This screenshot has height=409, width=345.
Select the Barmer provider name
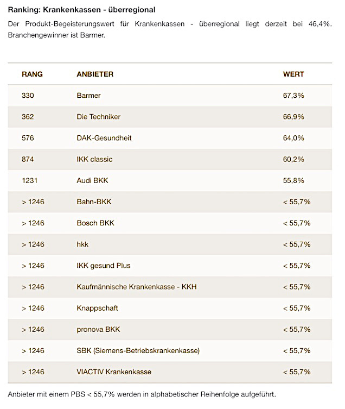click(x=89, y=96)
